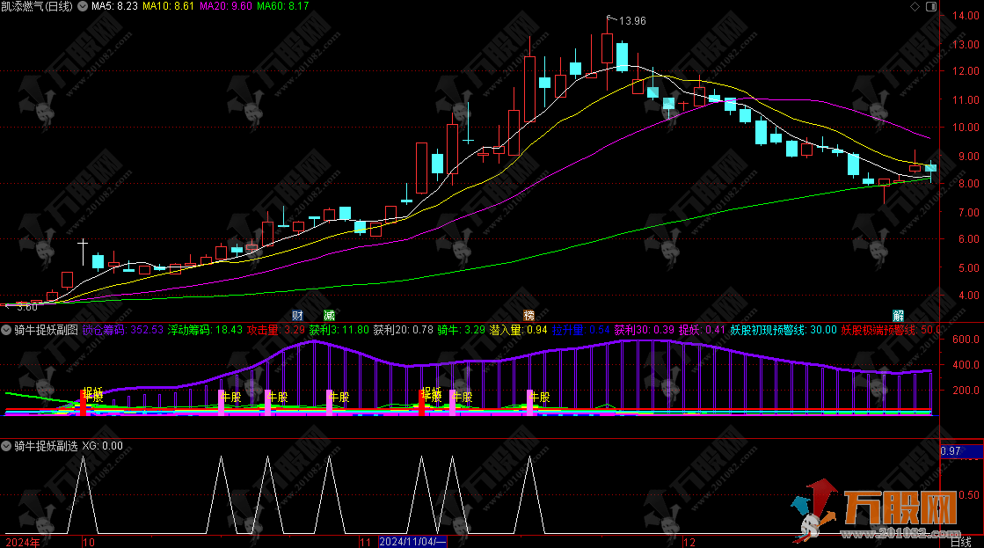This screenshot has height=548, width=984.
Task: Select the 妖股初现预警线: 30.00 value
Action: [x=784, y=330]
